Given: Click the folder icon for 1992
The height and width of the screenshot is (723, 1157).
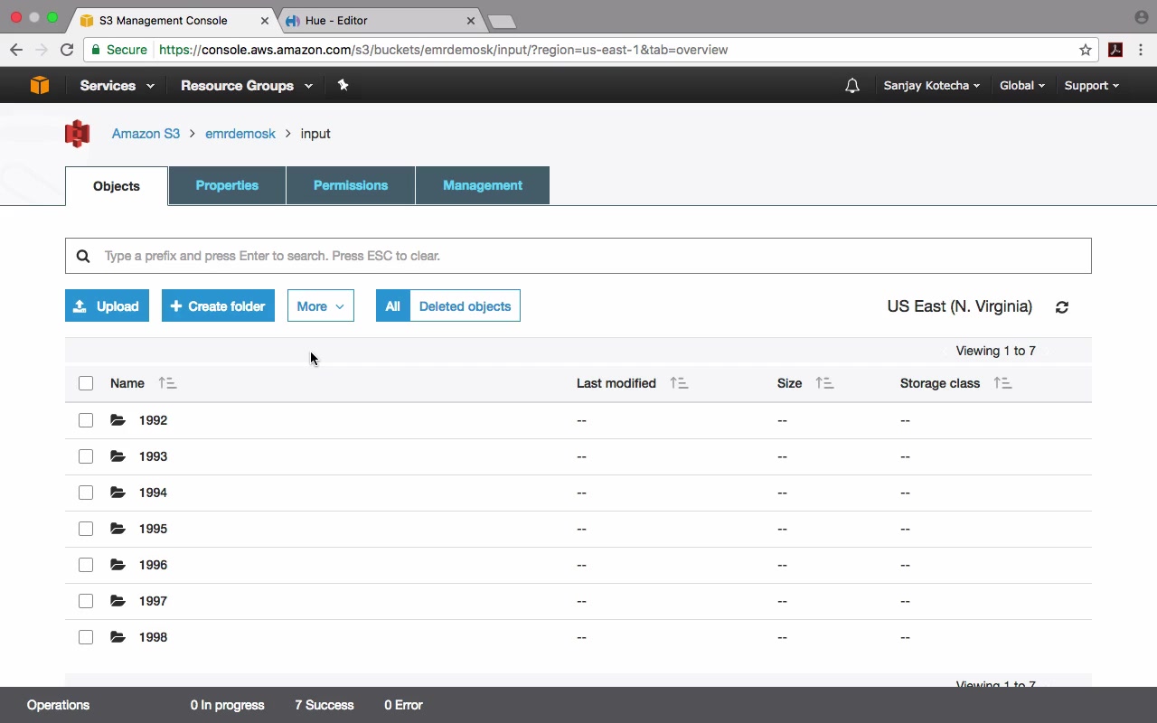Looking at the screenshot, I should coord(118,420).
